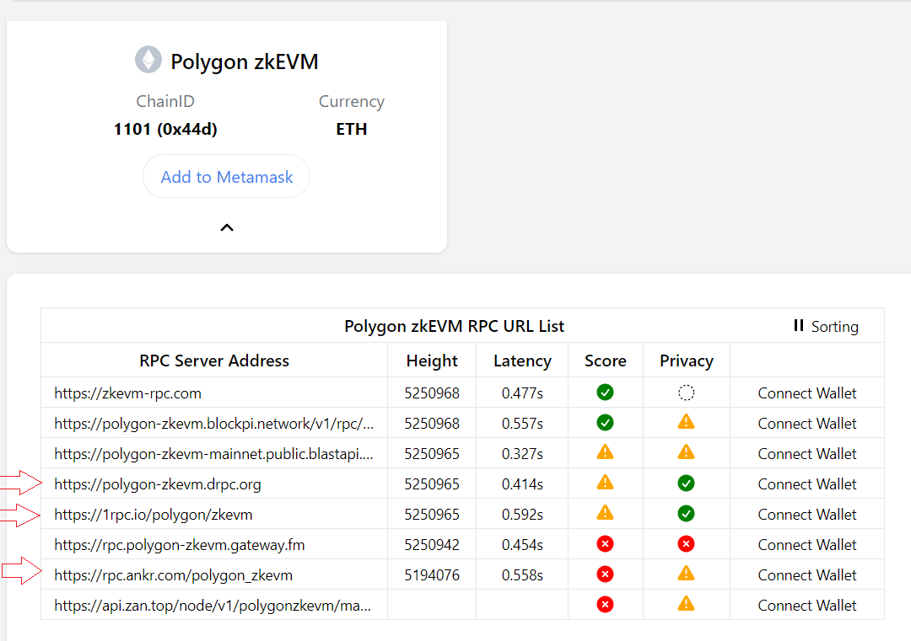Click orange privacy warning for blockpi.network row

(x=686, y=422)
